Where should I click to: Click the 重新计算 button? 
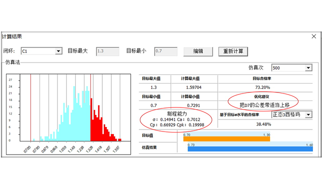point(233,51)
